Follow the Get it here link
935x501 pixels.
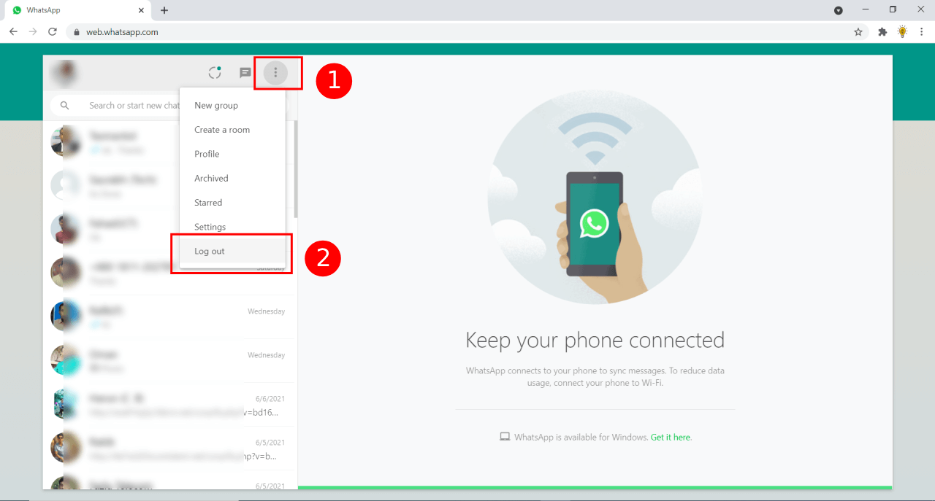pyautogui.click(x=671, y=438)
